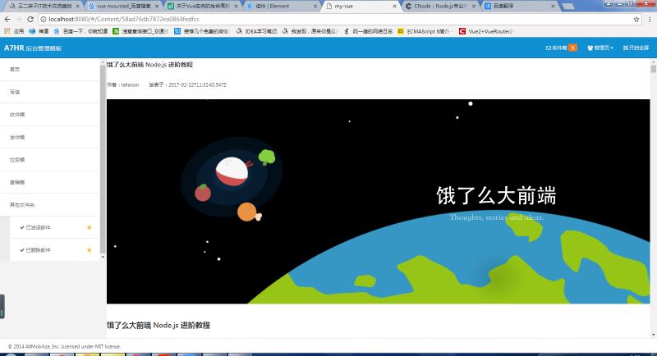Switch to the 关于Vue实例的生命周期 tab
This screenshot has width=657, height=356.
pyautogui.click(x=202, y=7)
